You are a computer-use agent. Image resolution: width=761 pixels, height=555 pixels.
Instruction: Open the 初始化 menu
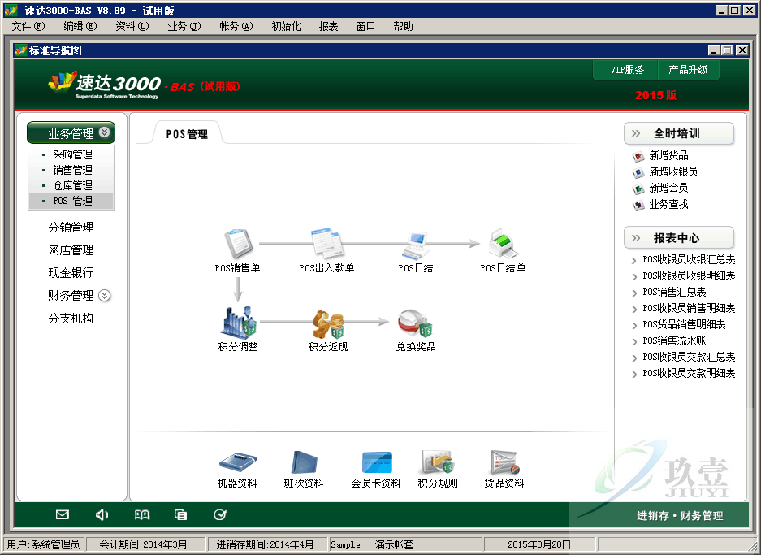coord(286,26)
